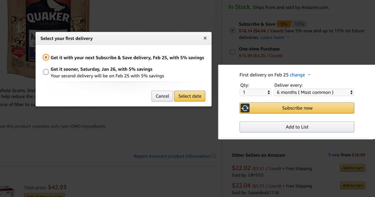Click the 15% savings tier tab
This screenshot has height=197, width=375.
click(x=299, y=24)
